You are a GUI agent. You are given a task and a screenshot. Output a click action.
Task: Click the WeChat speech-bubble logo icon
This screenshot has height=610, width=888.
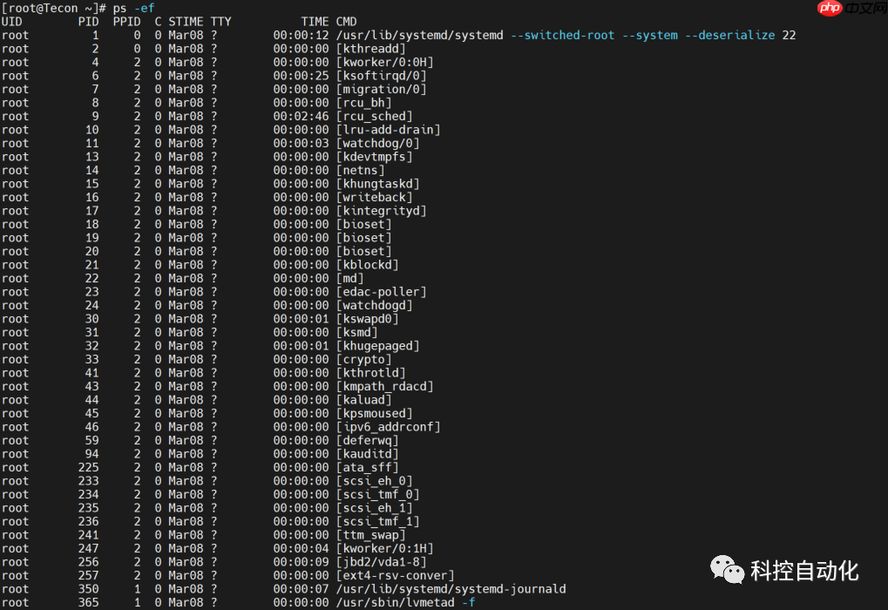(728, 573)
